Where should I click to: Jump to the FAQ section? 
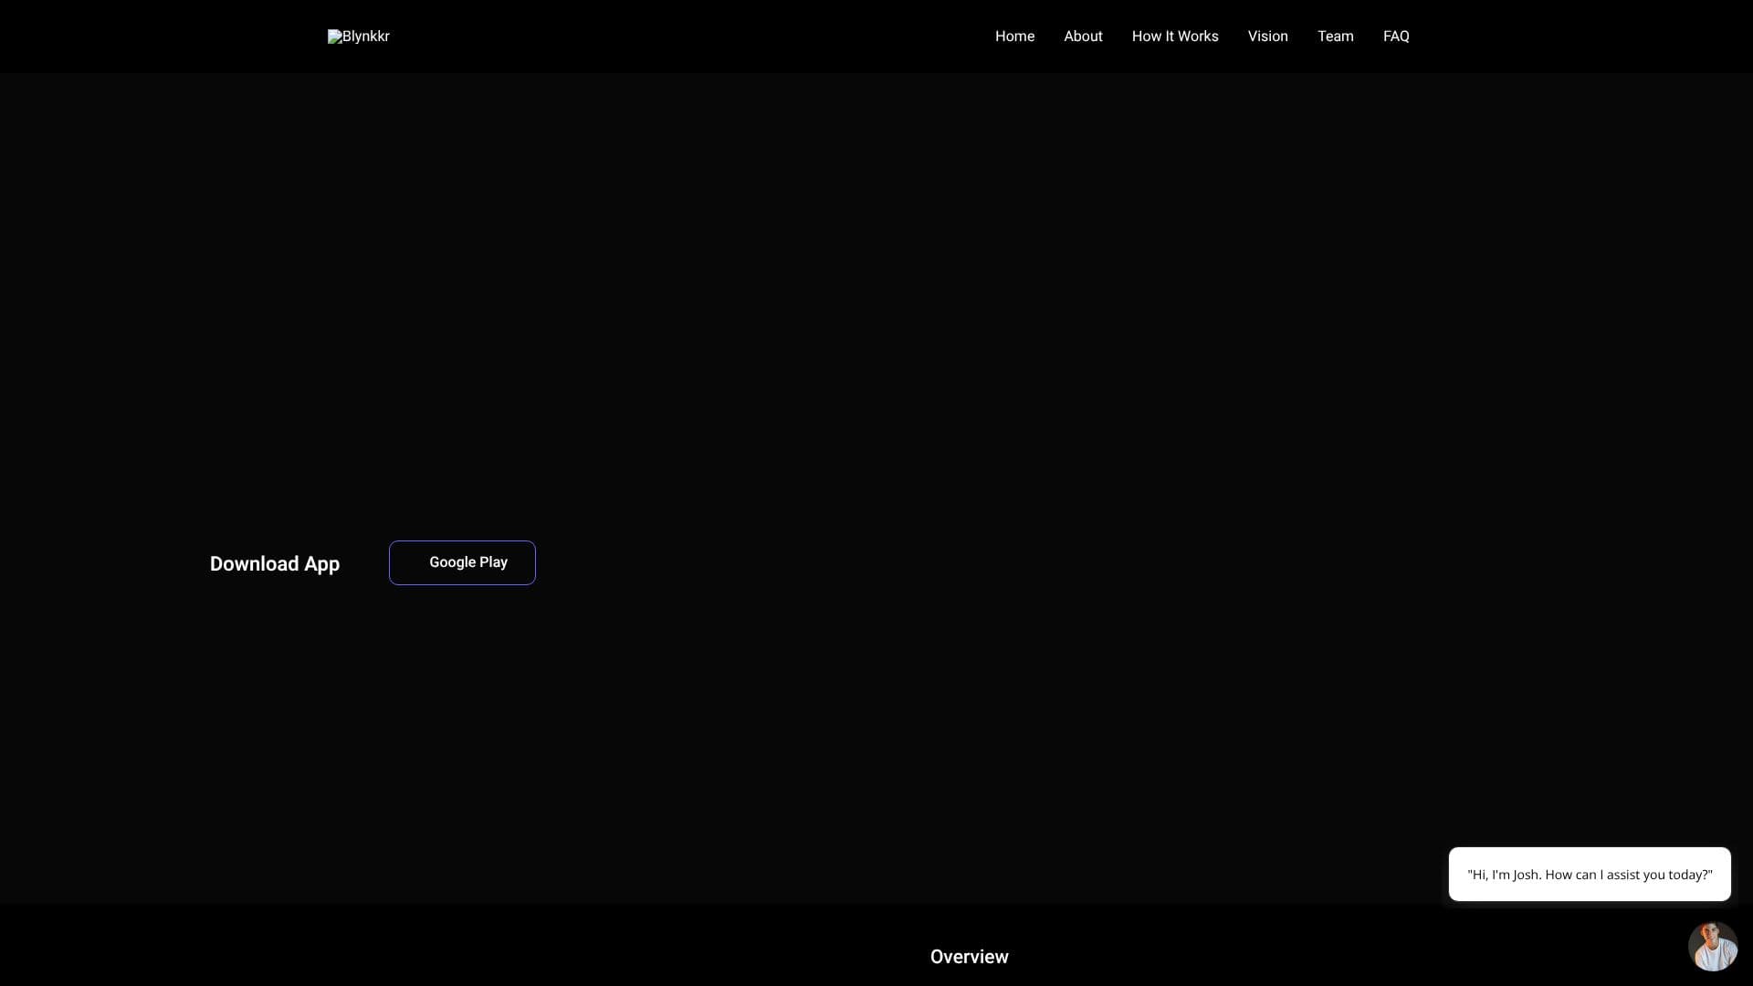tap(1396, 37)
